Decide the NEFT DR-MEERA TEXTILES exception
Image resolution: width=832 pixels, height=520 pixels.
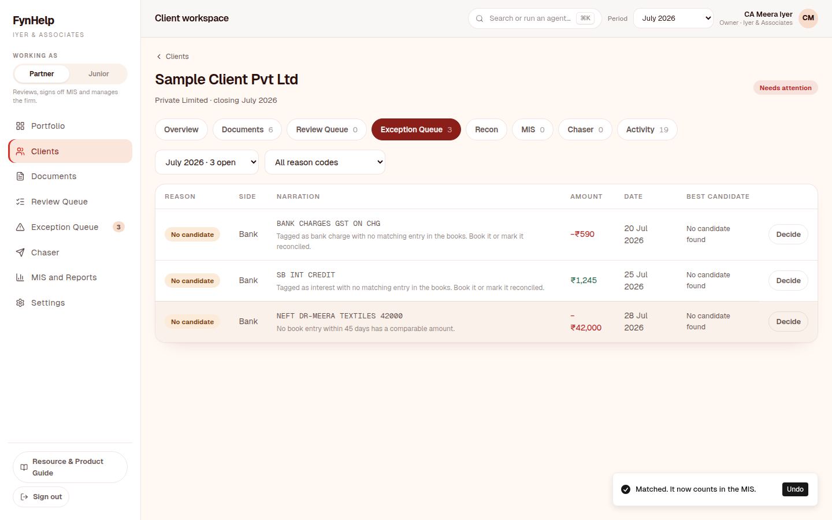pos(788,322)
